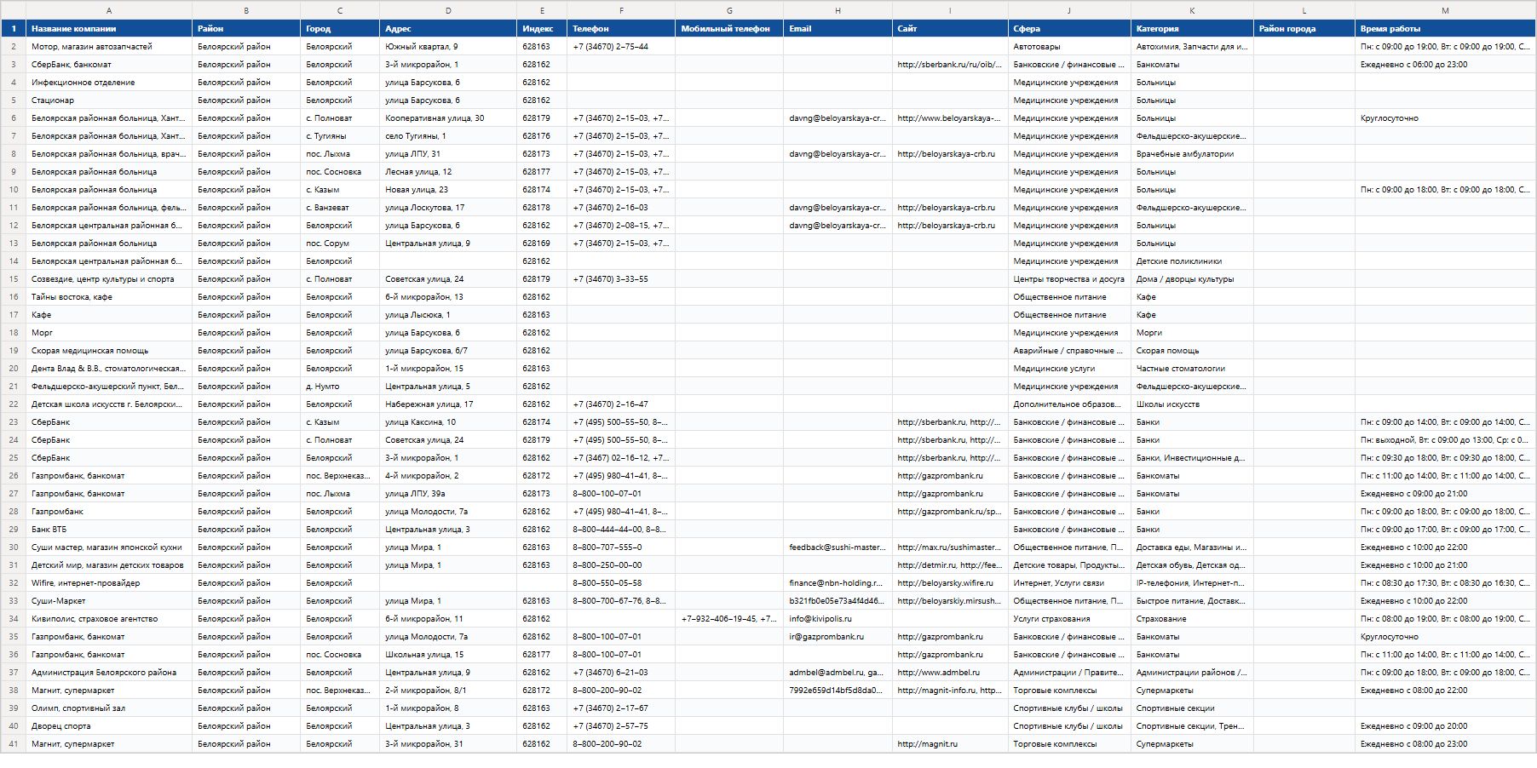Select 'Дома / дворцы культуры' cell
This screenshot has height=768, width=1537.
tap(1192, 279)
